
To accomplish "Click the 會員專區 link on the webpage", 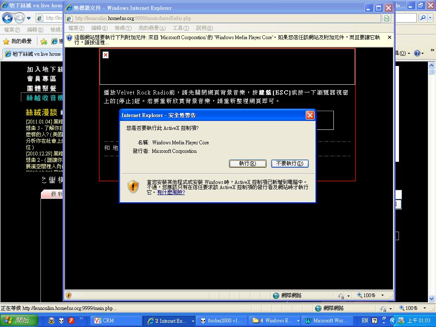I will (41, 79).
